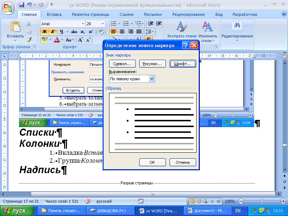Toggle italic К formatting
Screen dimensions: 288x216
(x=53, y=32)
